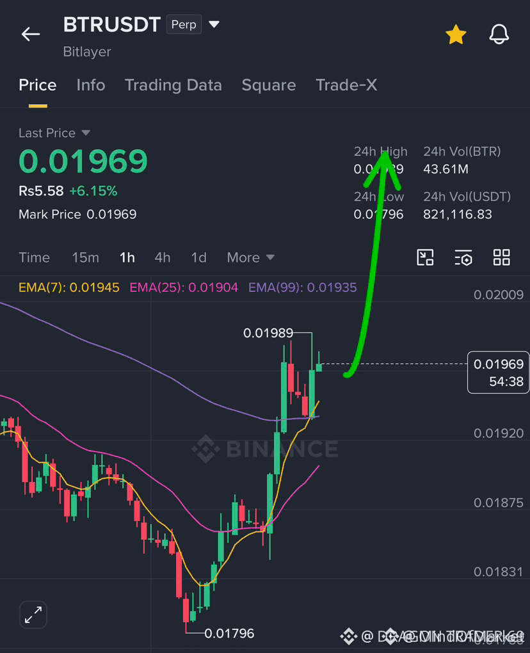Open the grid layout icon
The width and height of the screenshot is (530, 653).
(501, 257)
